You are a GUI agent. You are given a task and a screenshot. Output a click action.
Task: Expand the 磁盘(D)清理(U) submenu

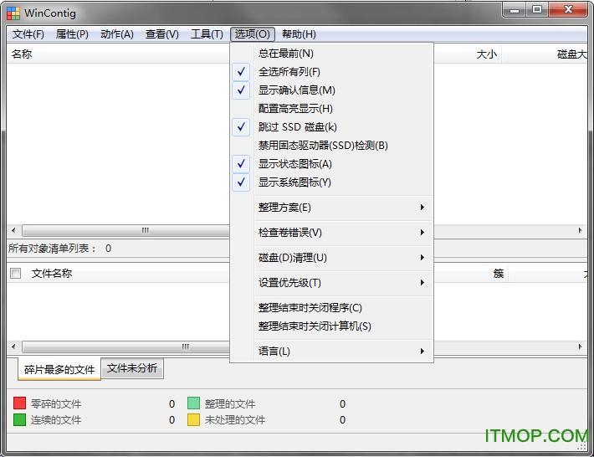[x=331, y=258]
